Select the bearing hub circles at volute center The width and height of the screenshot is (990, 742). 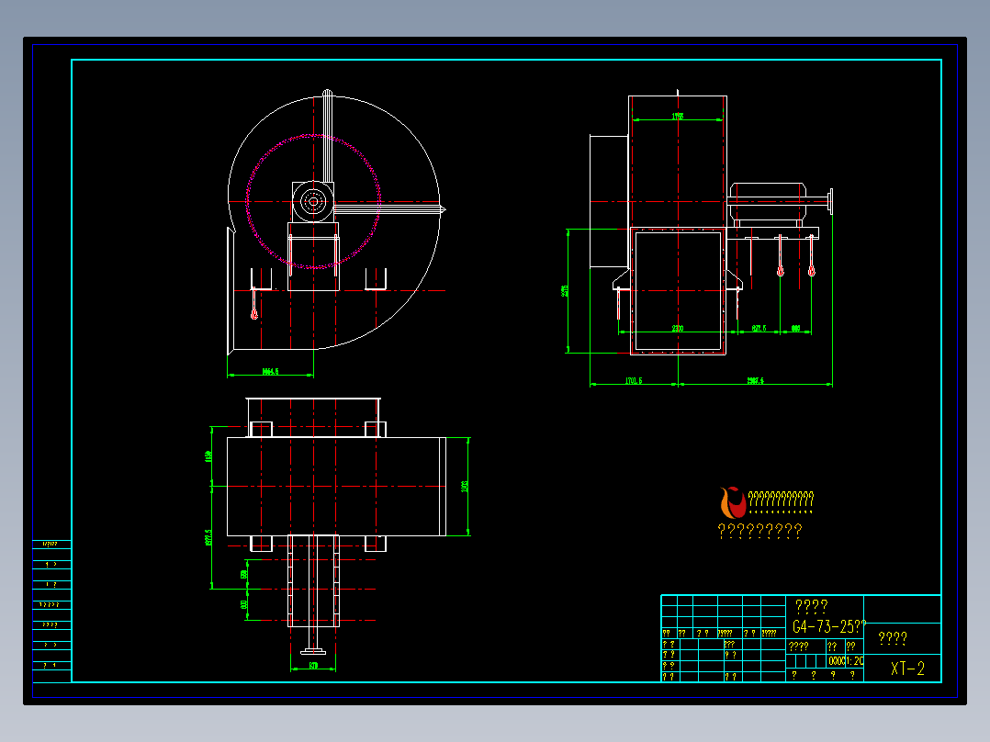coord(313,202)
